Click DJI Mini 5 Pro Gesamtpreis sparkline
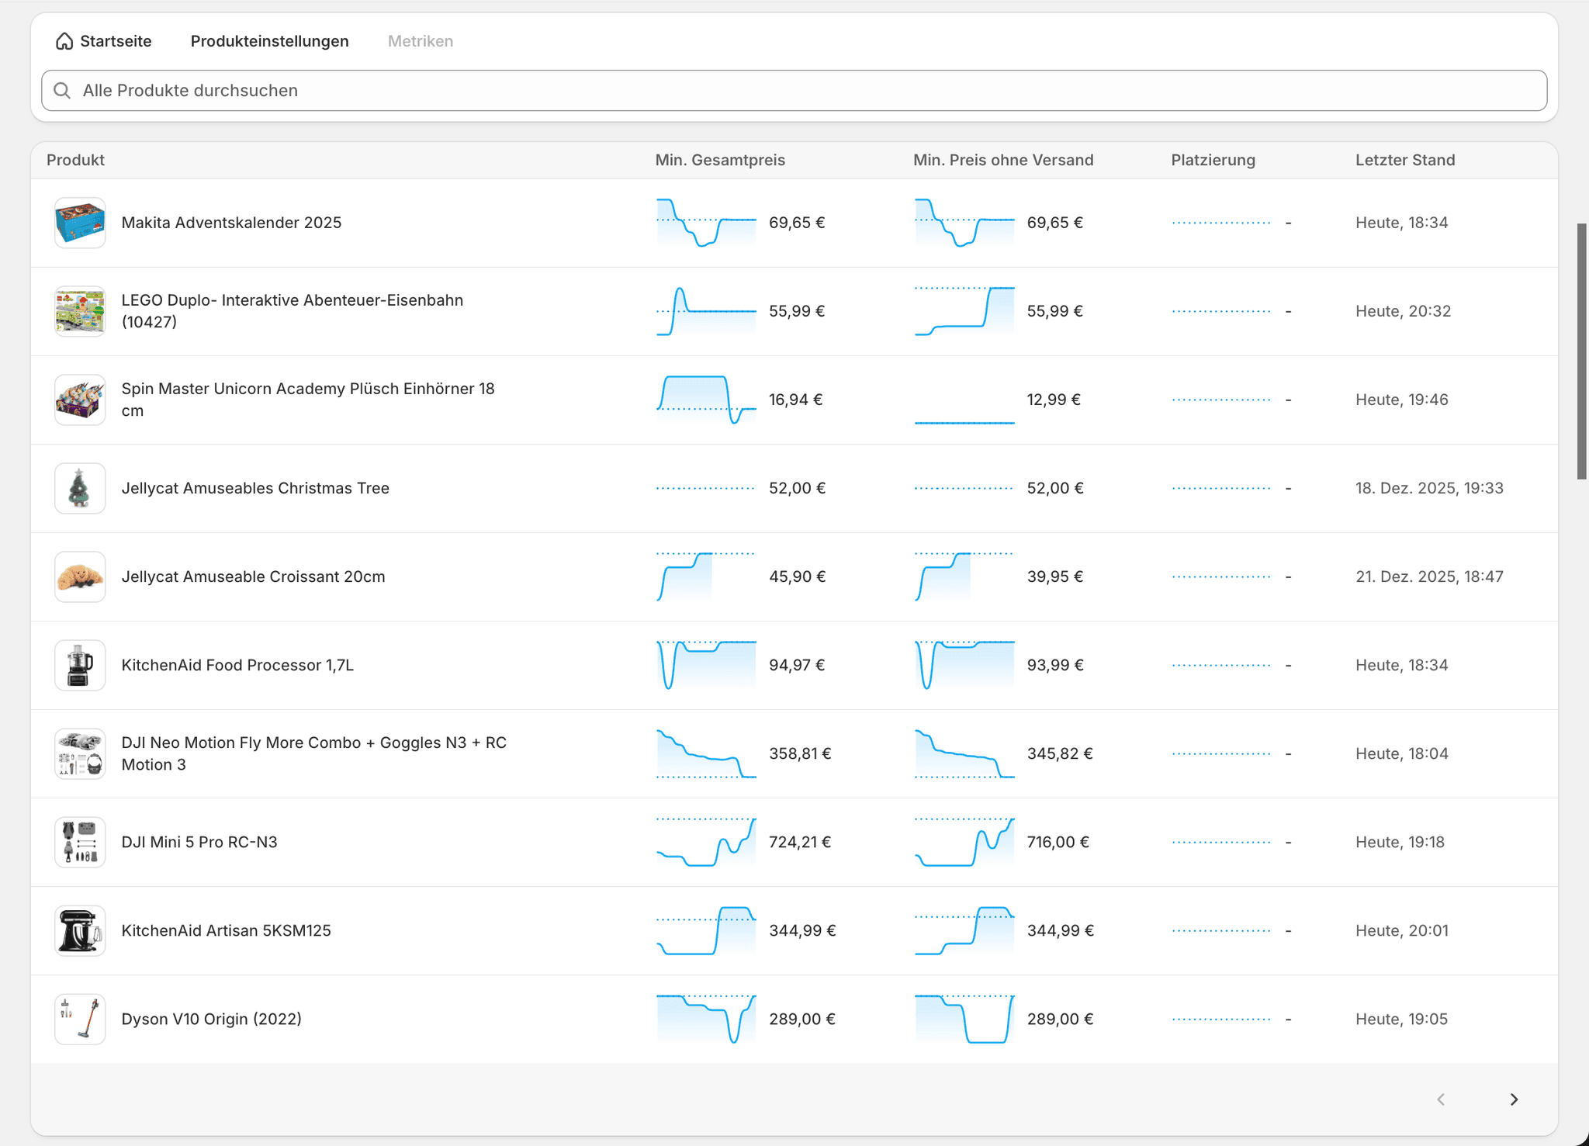The width and height of the screenshot is (1589, 1146). coord(706,842)
